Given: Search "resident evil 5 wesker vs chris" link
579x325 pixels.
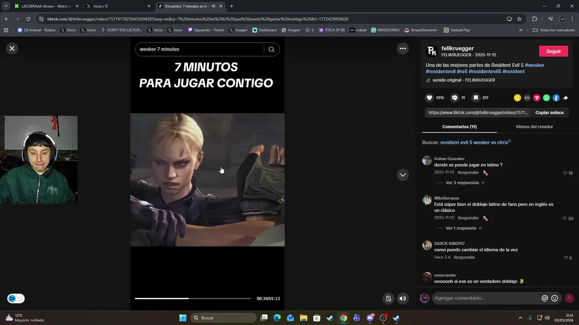Looking at the screenshot, I should [474, 142].
